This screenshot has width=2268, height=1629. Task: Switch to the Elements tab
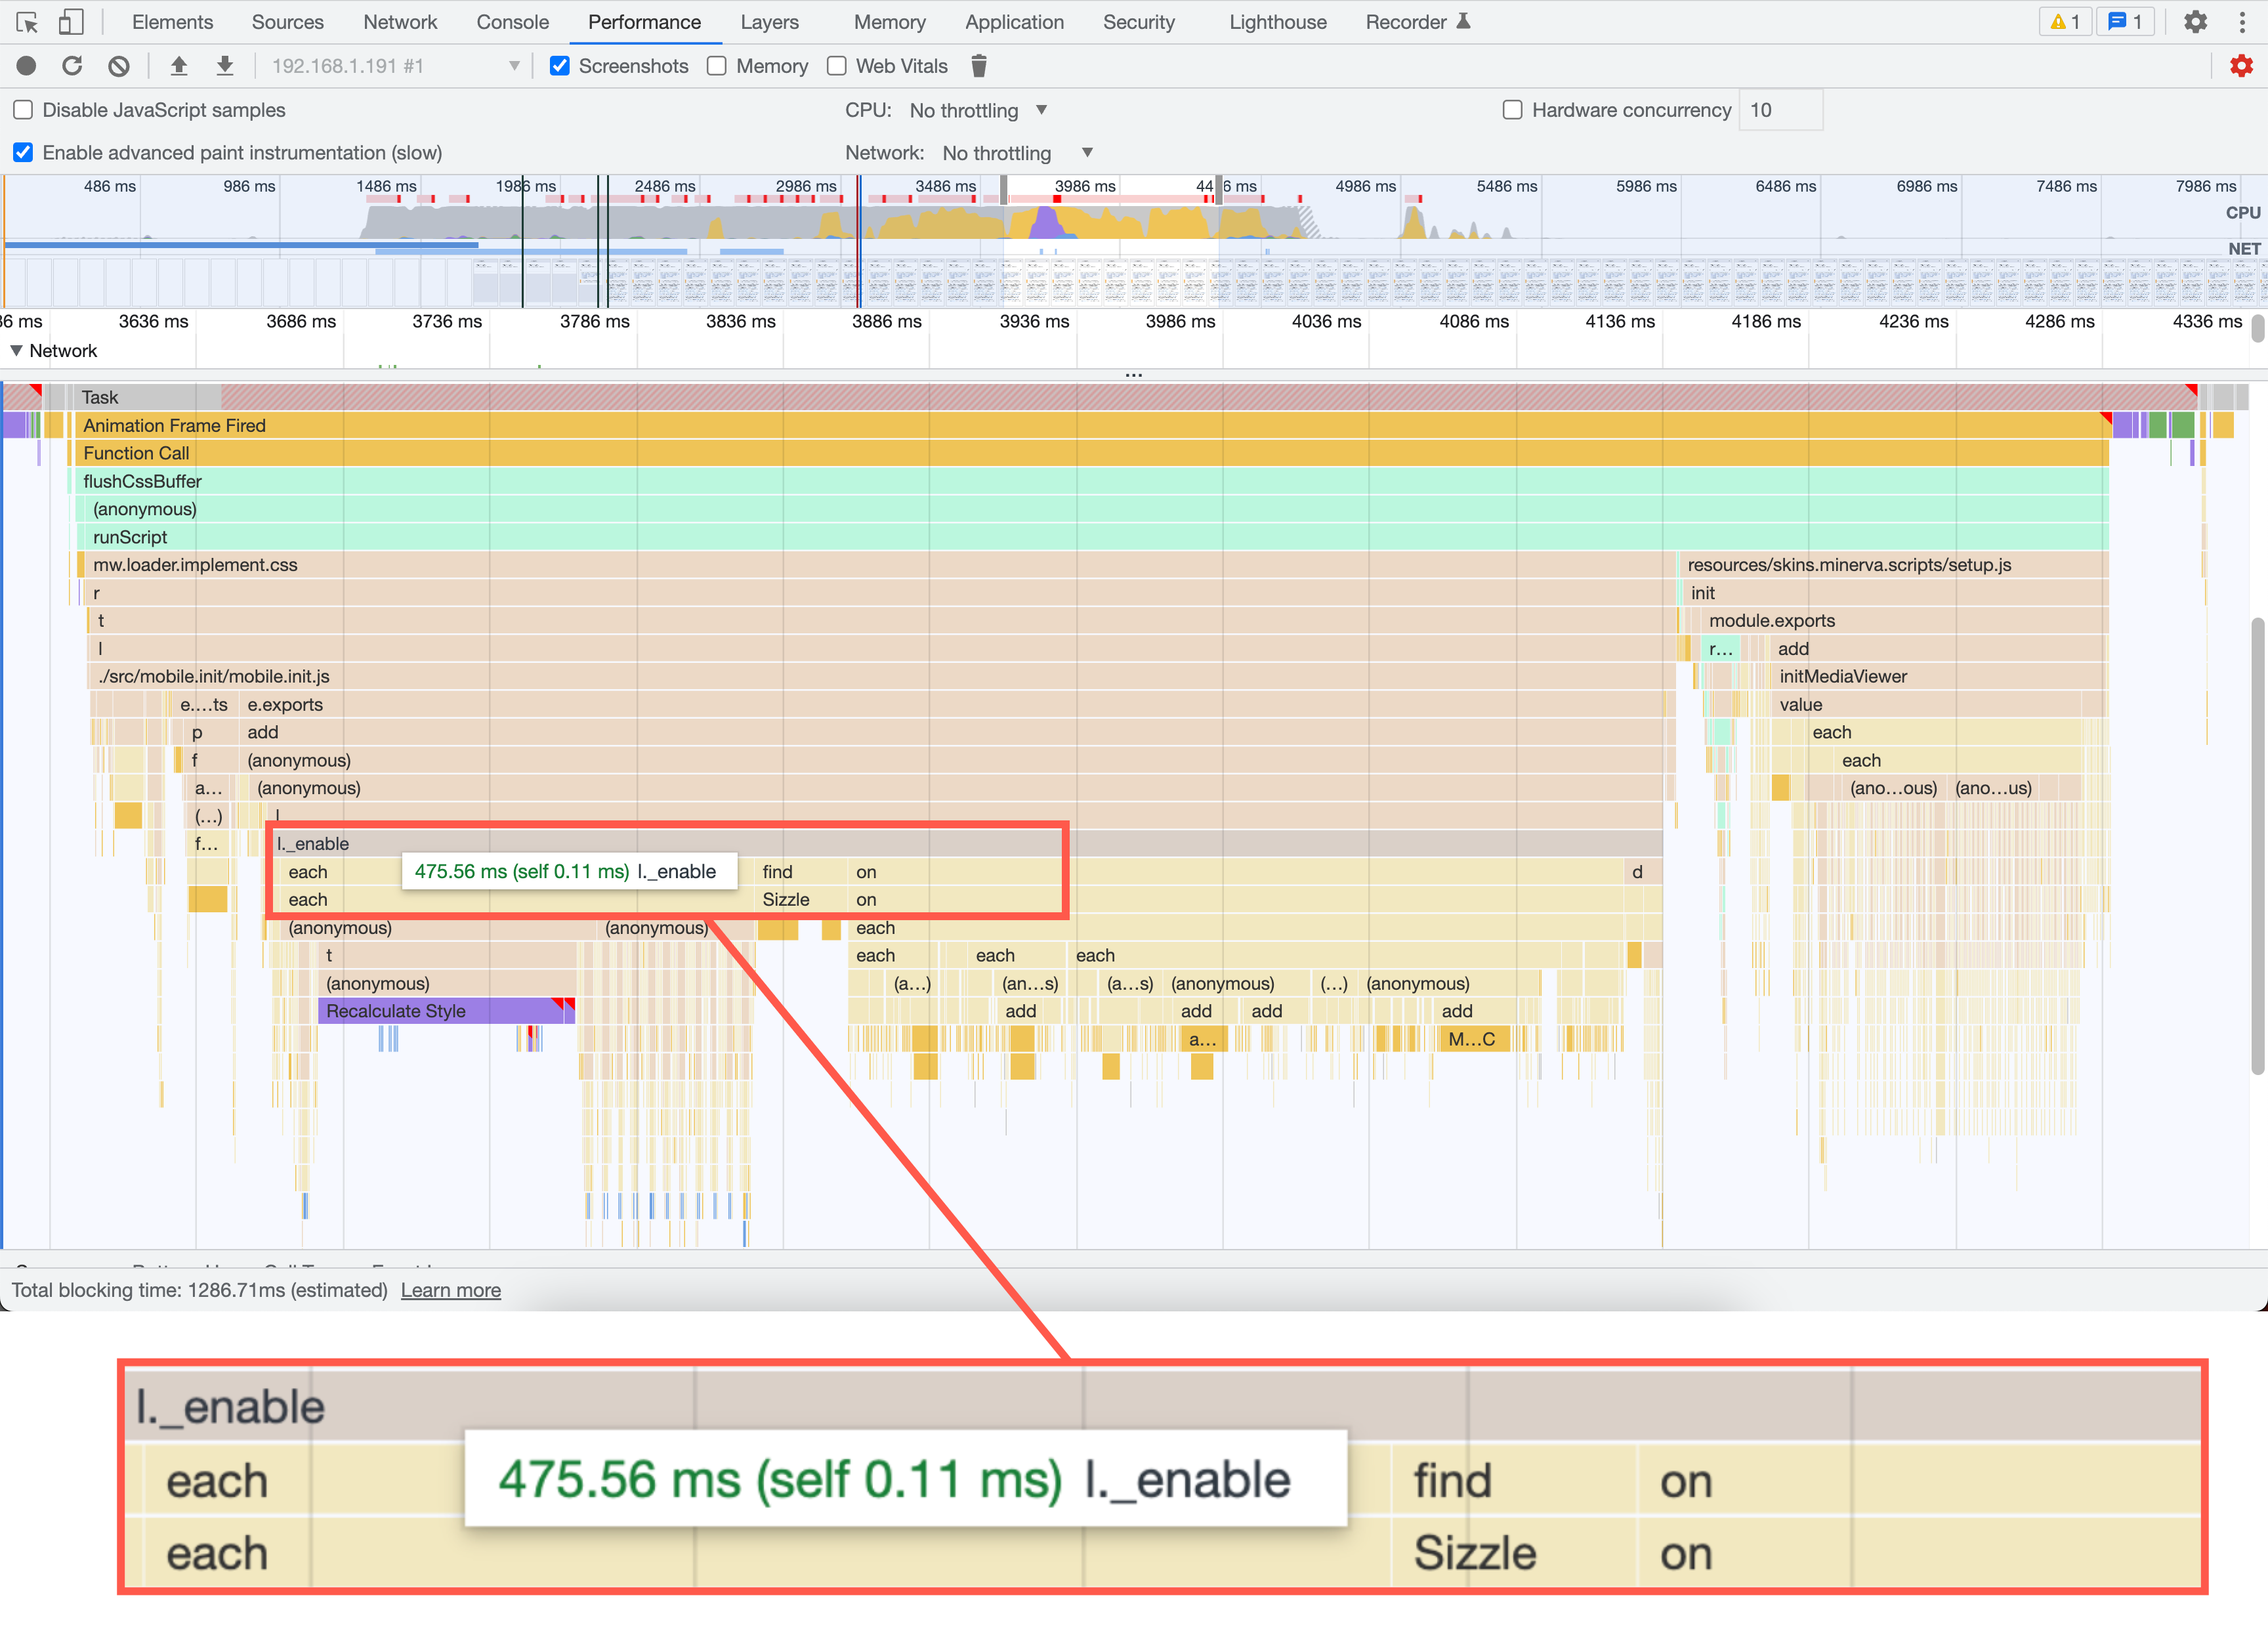point(172,22)
